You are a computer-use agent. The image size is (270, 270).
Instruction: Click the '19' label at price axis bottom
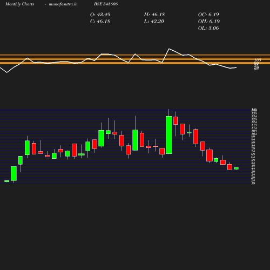pos(253,184)
